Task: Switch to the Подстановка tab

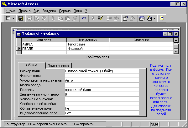Action: [x=59, y=65]
